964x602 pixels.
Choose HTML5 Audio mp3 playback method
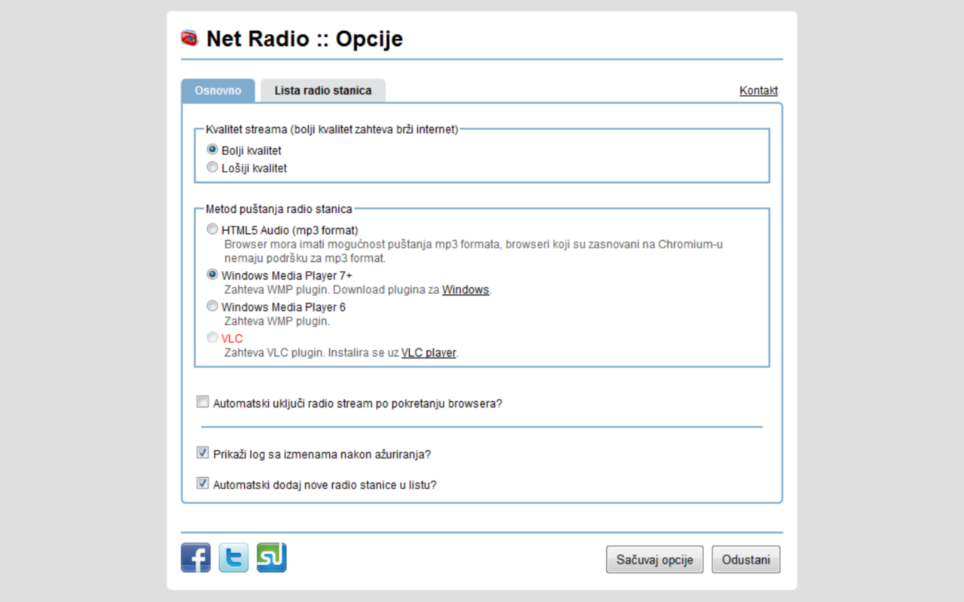point(212,228)
